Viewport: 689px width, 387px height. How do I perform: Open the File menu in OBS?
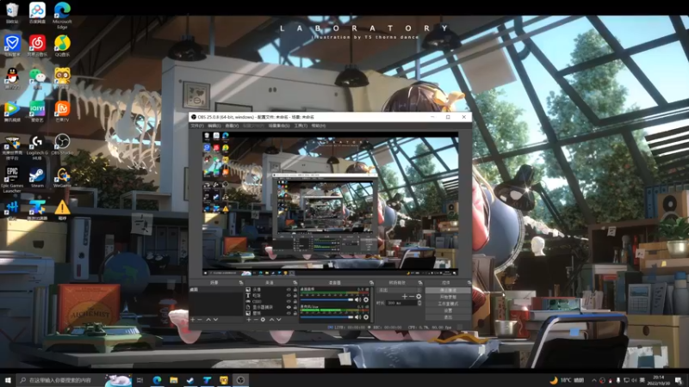click(196, 126)
